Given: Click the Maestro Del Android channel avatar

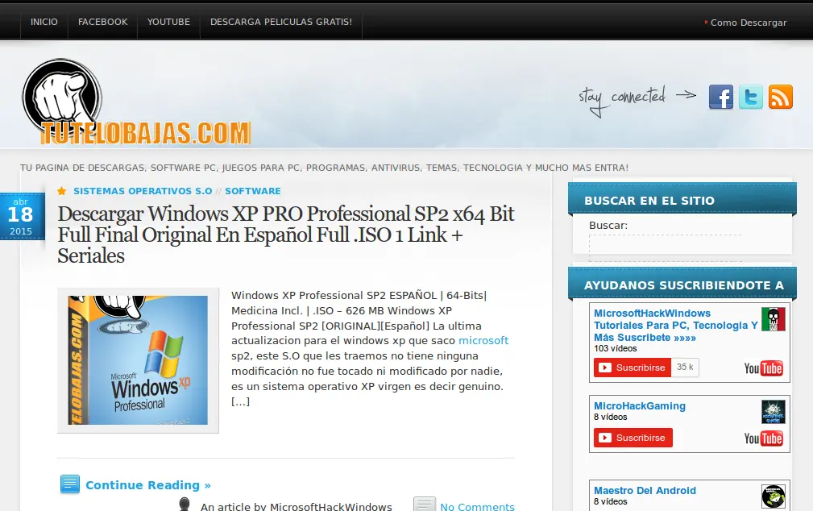Looking at the screenshot, I should point(773,496).
